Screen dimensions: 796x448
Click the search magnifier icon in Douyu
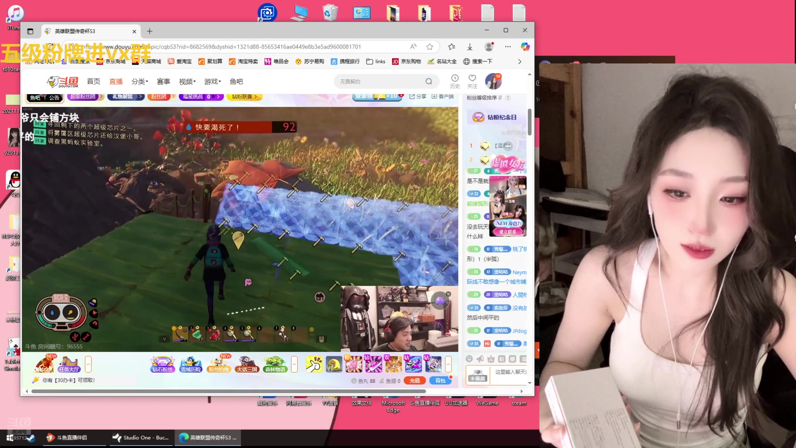429,82
